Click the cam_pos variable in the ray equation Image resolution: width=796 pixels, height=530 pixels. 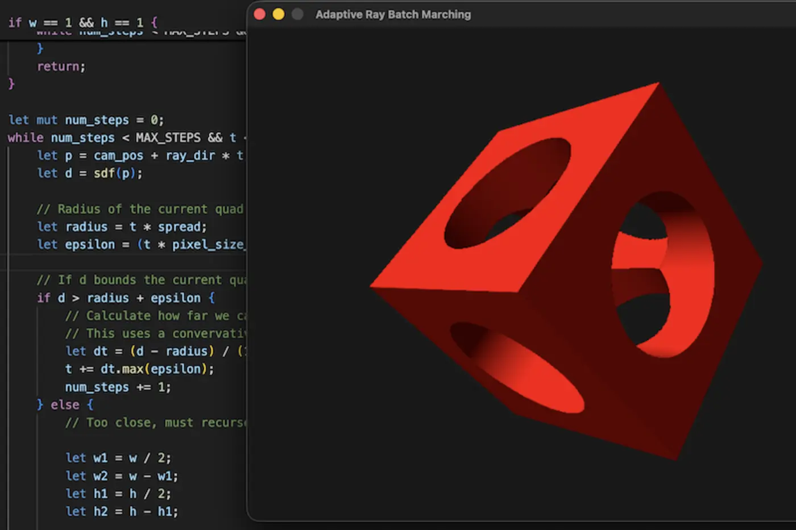coord(118,156)
